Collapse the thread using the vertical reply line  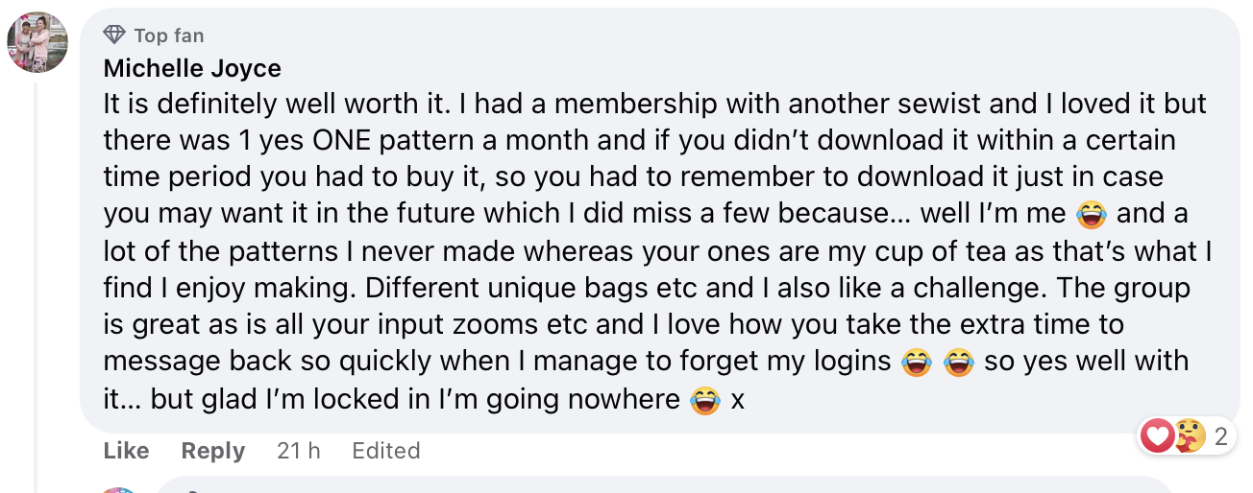click(x=36, y=288)
